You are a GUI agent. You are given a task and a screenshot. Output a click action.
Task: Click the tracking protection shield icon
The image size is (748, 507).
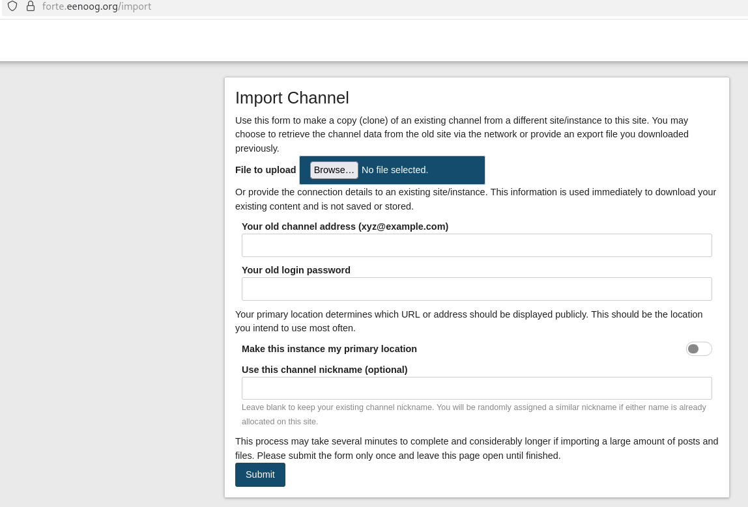pyautogui.click(x=12, y=7)
